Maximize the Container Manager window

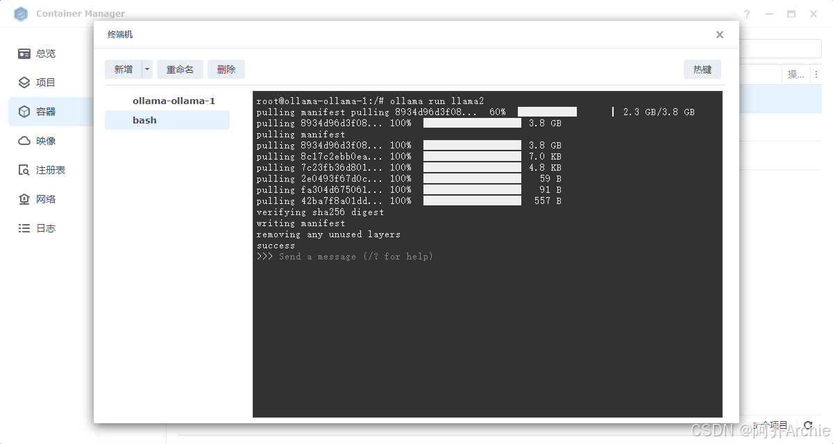791,14
